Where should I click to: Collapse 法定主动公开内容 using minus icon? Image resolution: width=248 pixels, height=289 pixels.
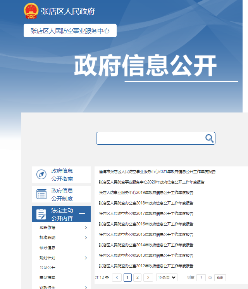[x=82, y=214]
